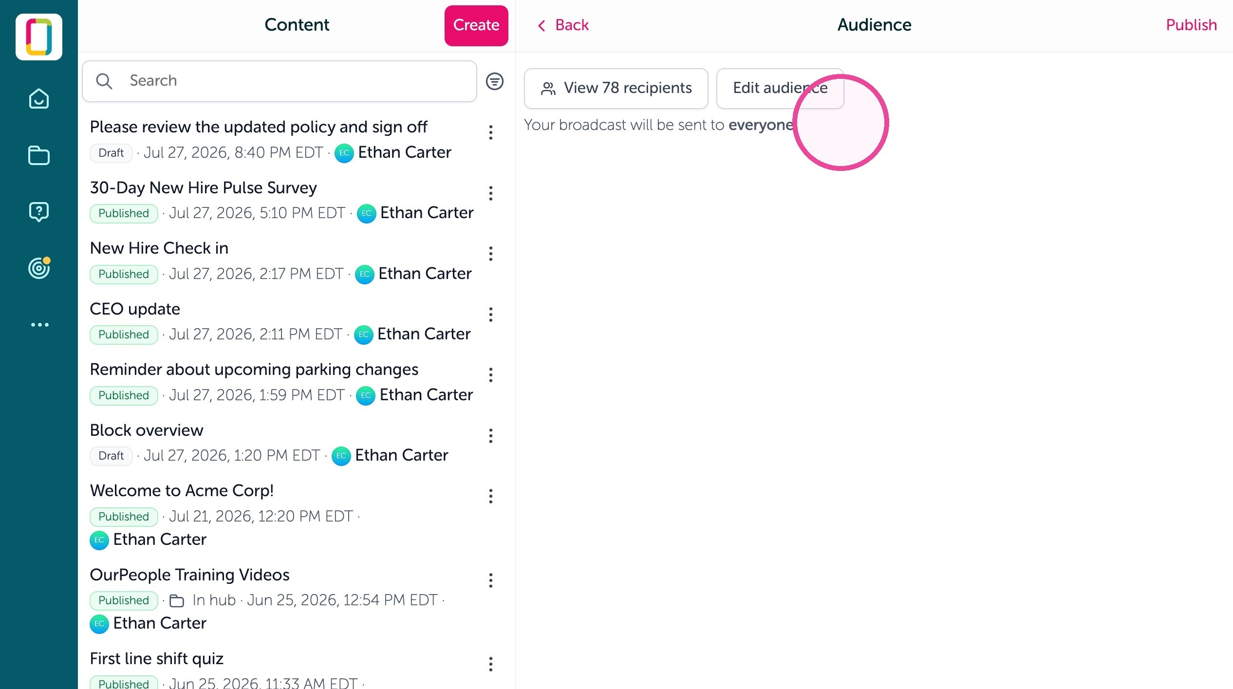The width and height of the screenshot is (1233, 689).
Task: Click View 78 recipients button
Action: click(x=616, y=88)
